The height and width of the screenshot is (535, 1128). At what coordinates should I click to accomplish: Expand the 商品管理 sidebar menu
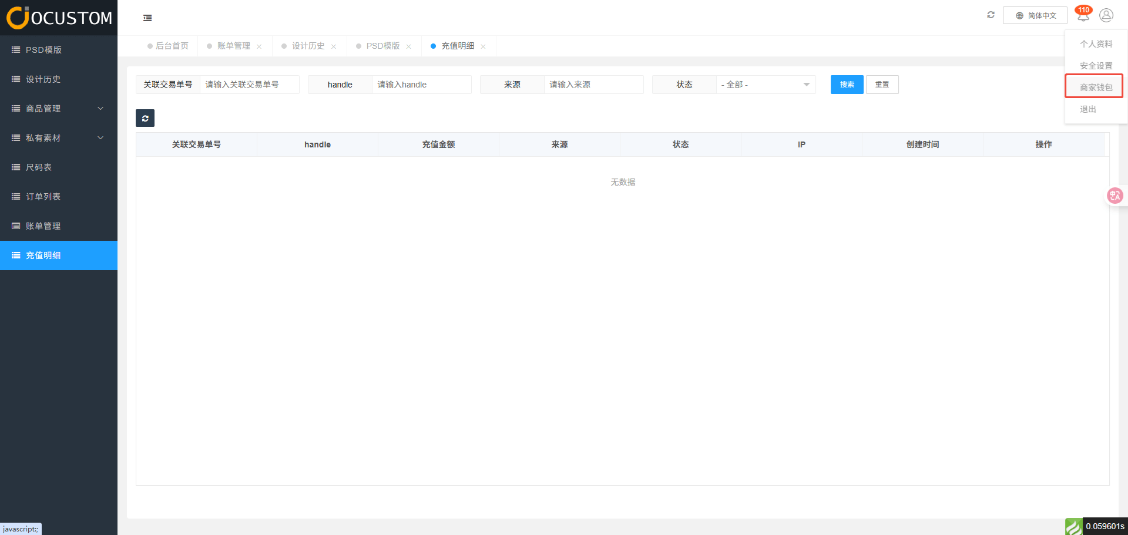click(x=59, y=109)
